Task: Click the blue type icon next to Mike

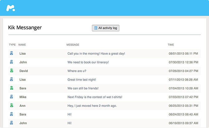Action: (x=12, y=97)
